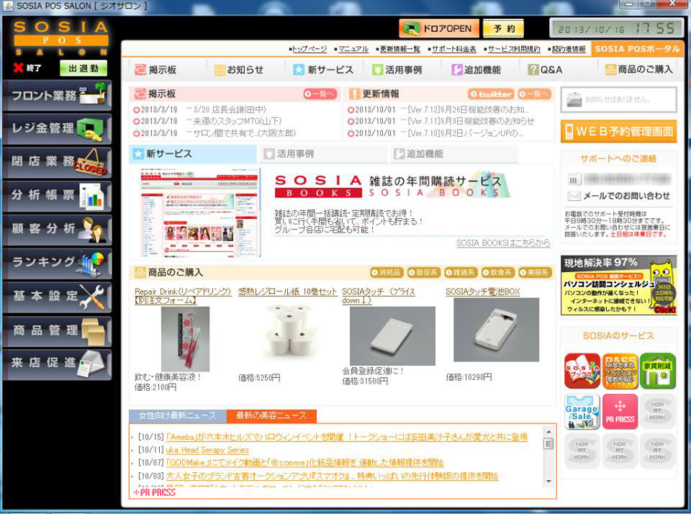The image size is (691, 514).
Task: Select お知らせ in the portal navigation bar
Action: [x=238, y=70]
